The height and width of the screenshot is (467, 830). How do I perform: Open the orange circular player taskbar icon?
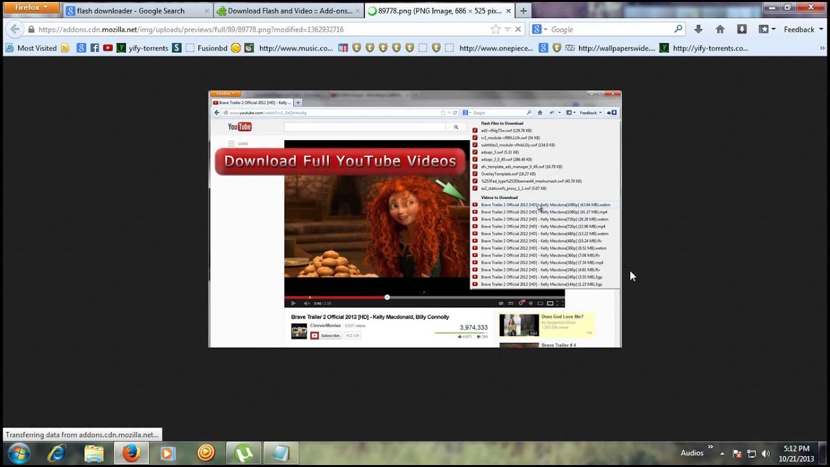[x=205, y=453]
